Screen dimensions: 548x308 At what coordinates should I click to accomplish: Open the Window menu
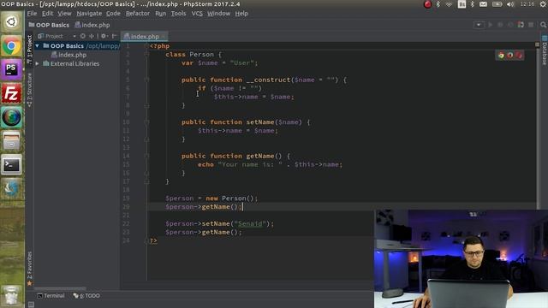point(218,14)
